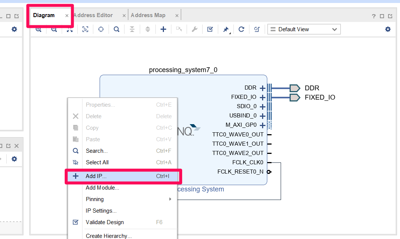Maximize the diagram panel with square icon
This screenshot has height=239, width=400.
(x=382, y=16)
